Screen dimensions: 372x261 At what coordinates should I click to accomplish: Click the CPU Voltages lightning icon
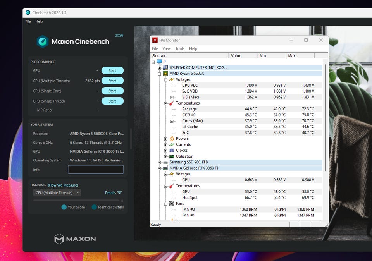coord(172,79)
